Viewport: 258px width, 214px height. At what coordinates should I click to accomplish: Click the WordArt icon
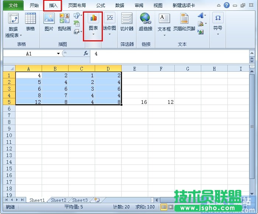(x=201, y=16)
